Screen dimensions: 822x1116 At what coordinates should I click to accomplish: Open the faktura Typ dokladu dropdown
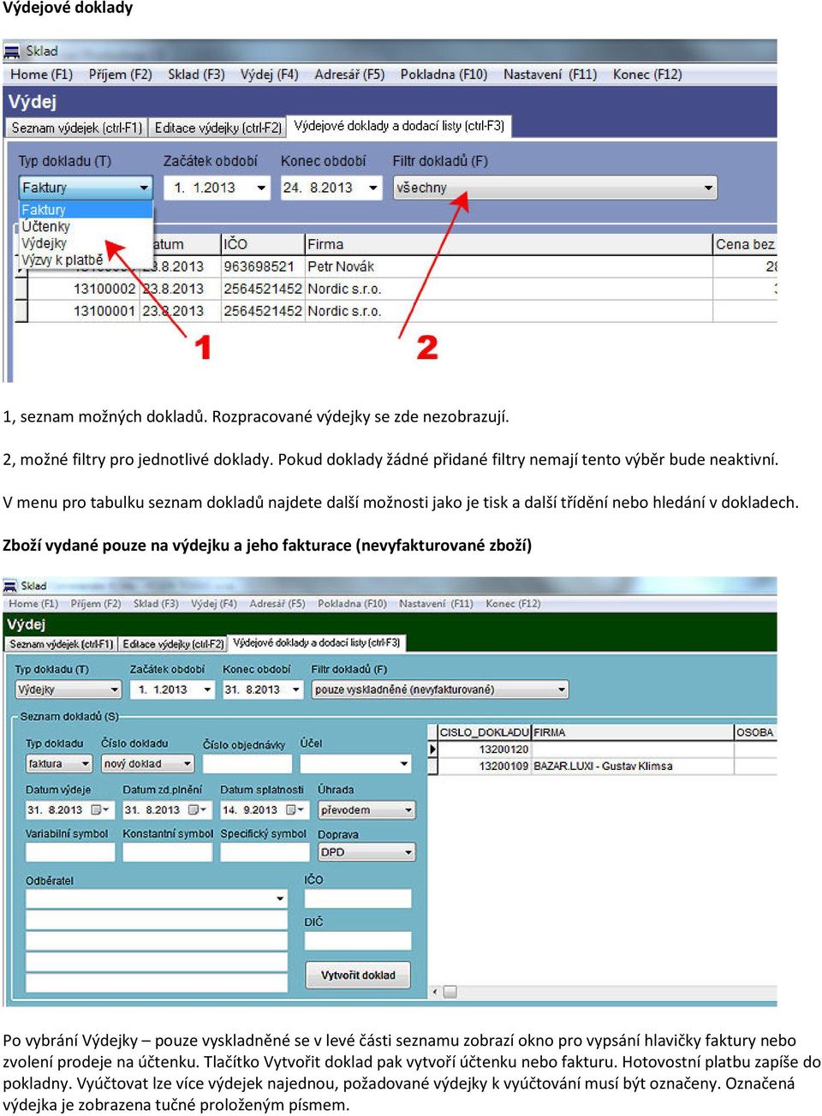click(59, 764)
